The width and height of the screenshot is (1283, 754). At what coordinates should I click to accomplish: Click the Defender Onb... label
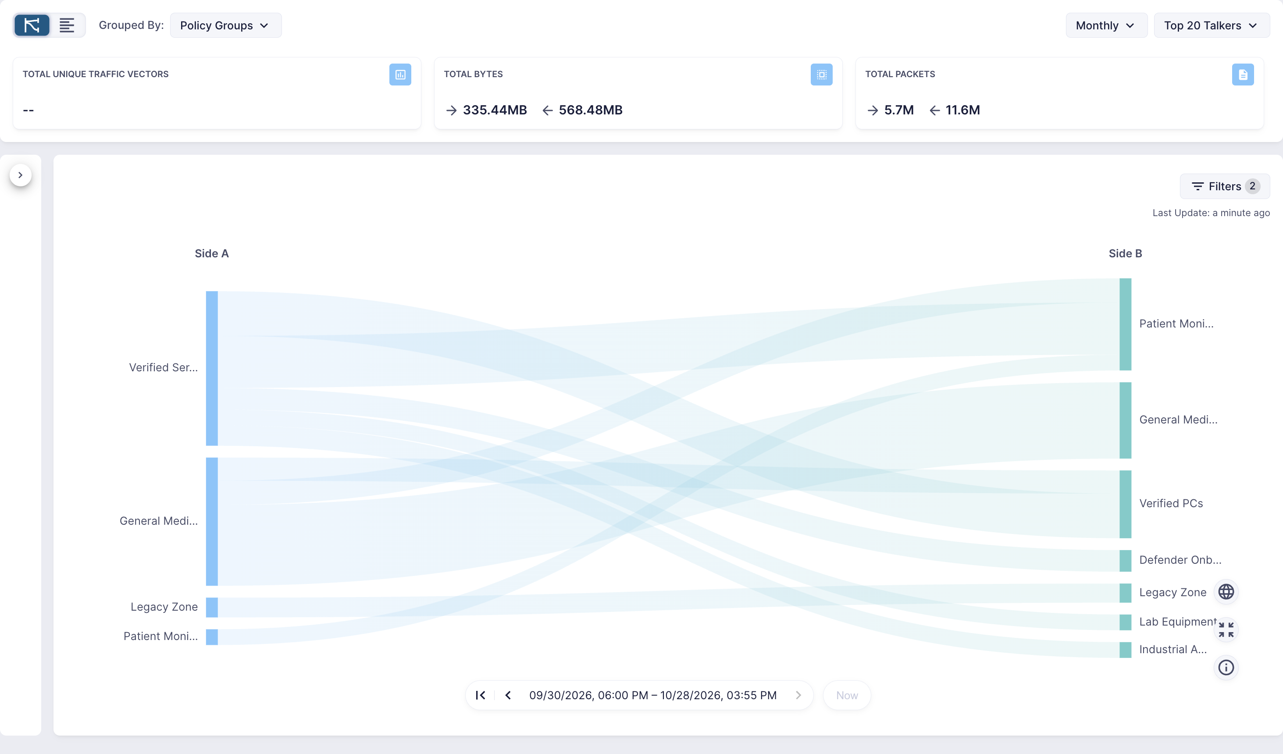click(x=1180, y=560)
